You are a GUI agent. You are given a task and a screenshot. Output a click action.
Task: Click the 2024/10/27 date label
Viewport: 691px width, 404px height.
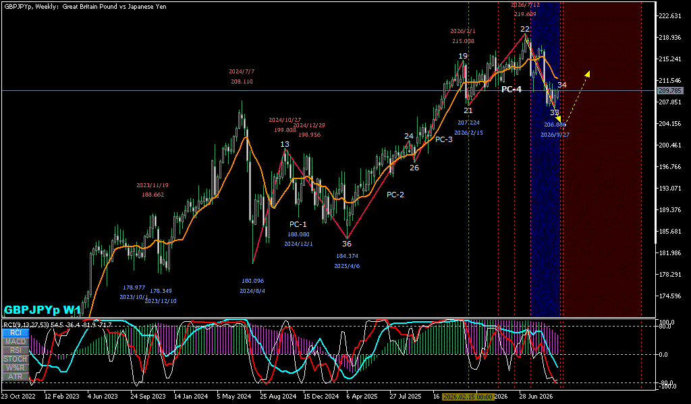(x=285, y=120)
